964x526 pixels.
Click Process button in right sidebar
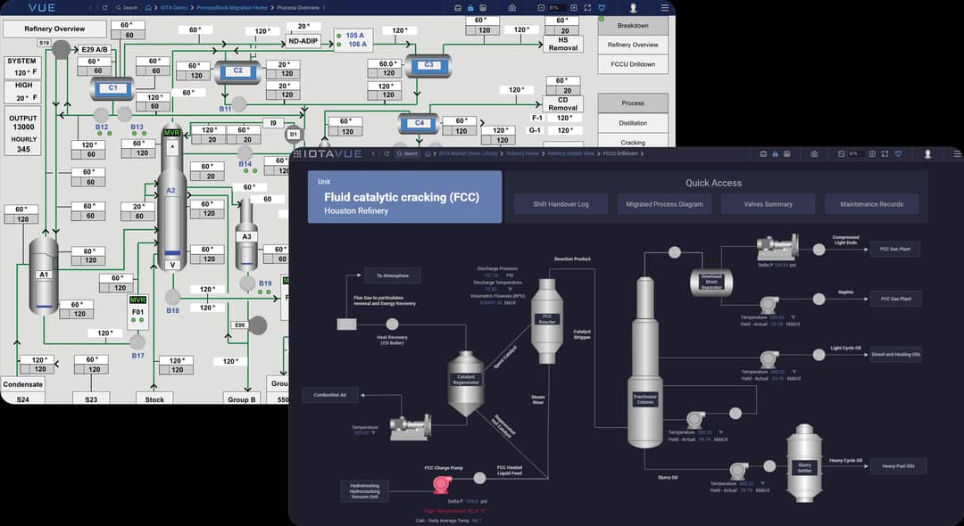[x=633, y=103]
